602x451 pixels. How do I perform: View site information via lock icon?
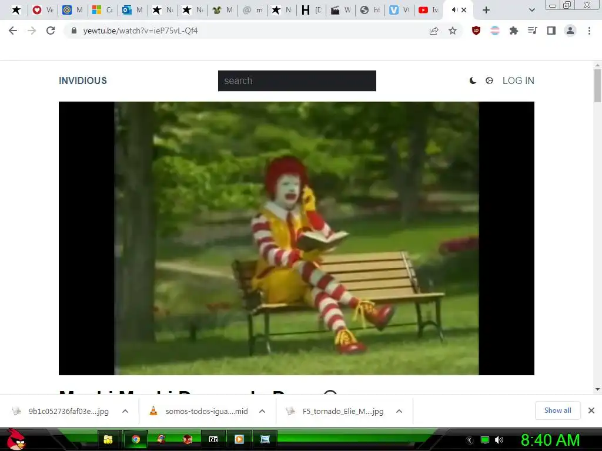coord(74,31)
